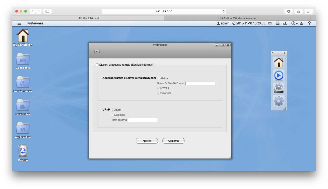328x189 pixels.
Task: Click the window panel icon in top bar
Action: (270, 23)
